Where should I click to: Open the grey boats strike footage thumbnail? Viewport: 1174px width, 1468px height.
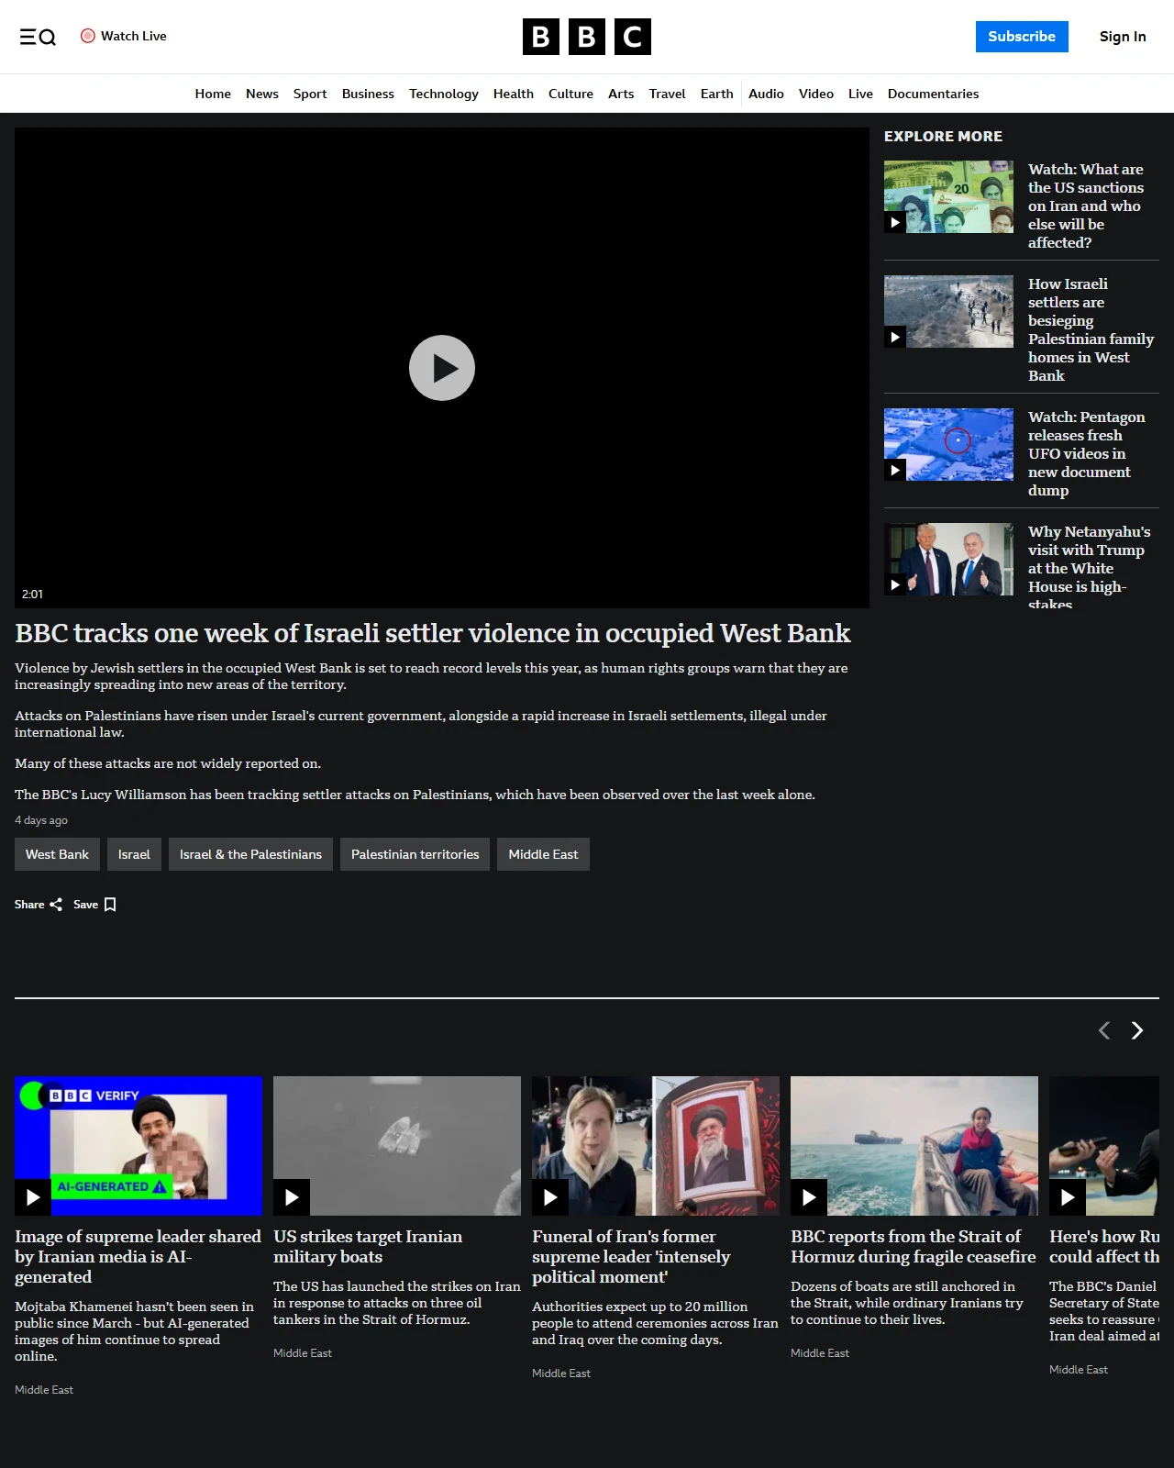pyautogui.click(x=397, y=1146)
